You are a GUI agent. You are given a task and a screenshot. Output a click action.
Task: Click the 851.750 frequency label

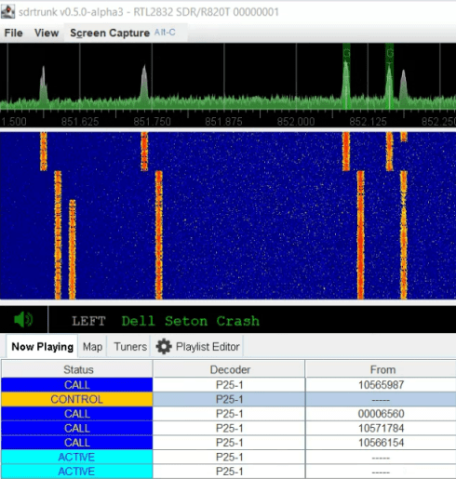[152, 122]
